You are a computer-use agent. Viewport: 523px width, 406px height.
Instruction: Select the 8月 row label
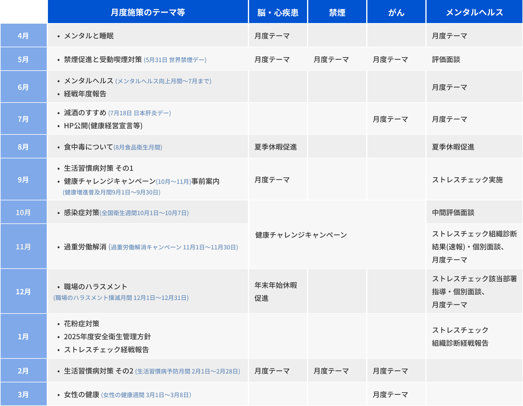pos(23,147)
